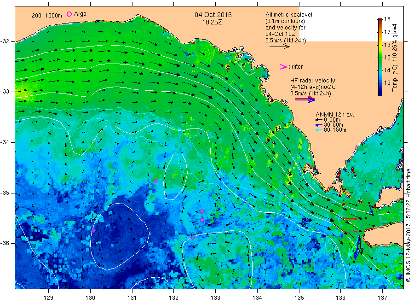Click the time label 10:25Z
Viewport: 414px width, 304px height.
pos(212,22)
